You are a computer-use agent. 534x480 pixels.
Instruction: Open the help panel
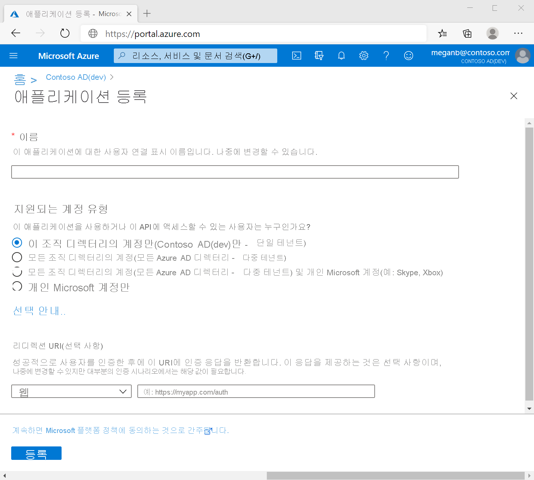click(386, 56)
